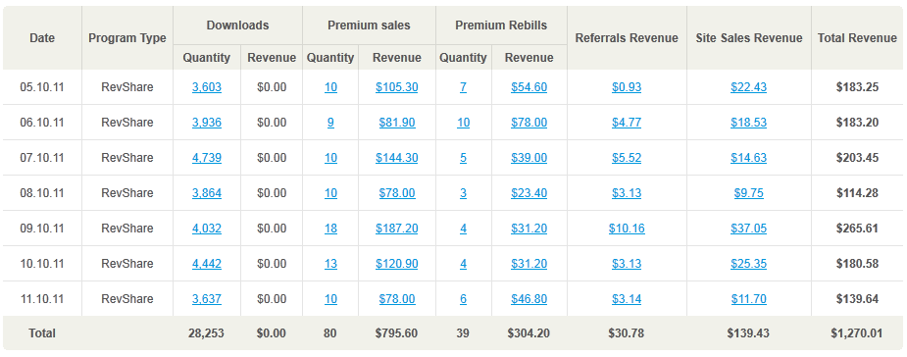Click the 18 premium sales quantity link
907x357 pixels.
point(330,229)
